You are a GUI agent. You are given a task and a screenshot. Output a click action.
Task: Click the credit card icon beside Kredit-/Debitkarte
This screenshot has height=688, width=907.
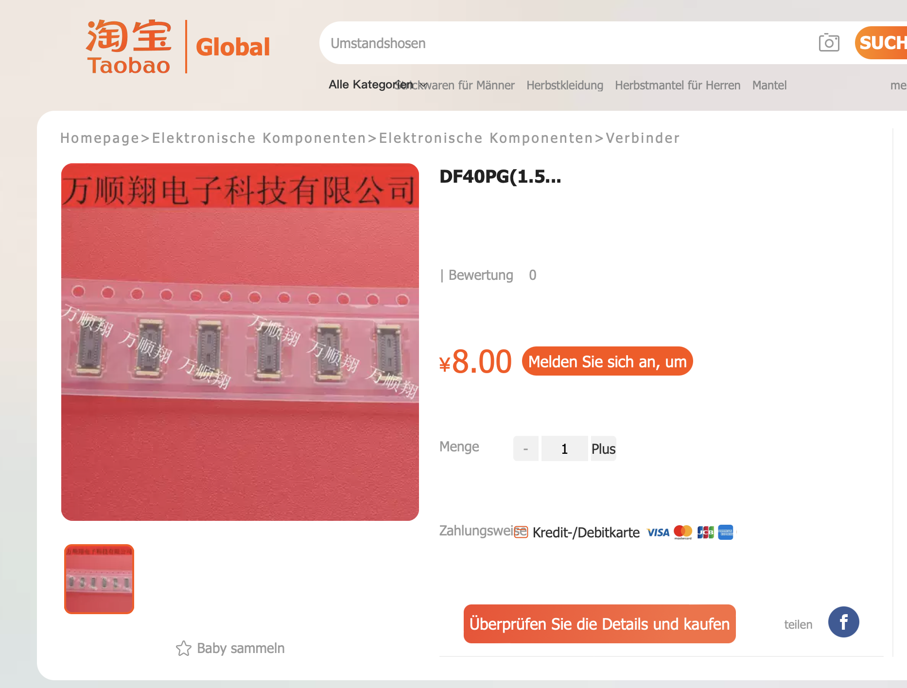[521, 532]
